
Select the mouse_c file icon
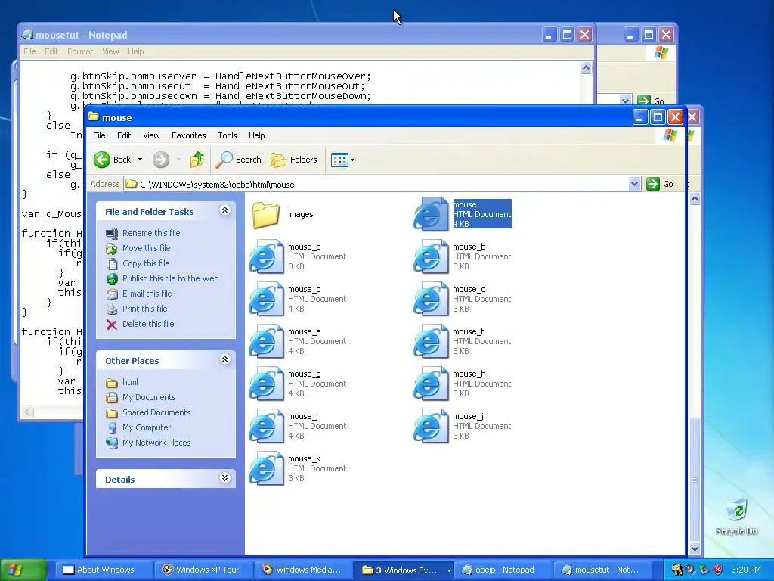[x=266, y=300]
